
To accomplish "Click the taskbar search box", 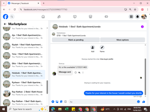I will tap(28, 109).
